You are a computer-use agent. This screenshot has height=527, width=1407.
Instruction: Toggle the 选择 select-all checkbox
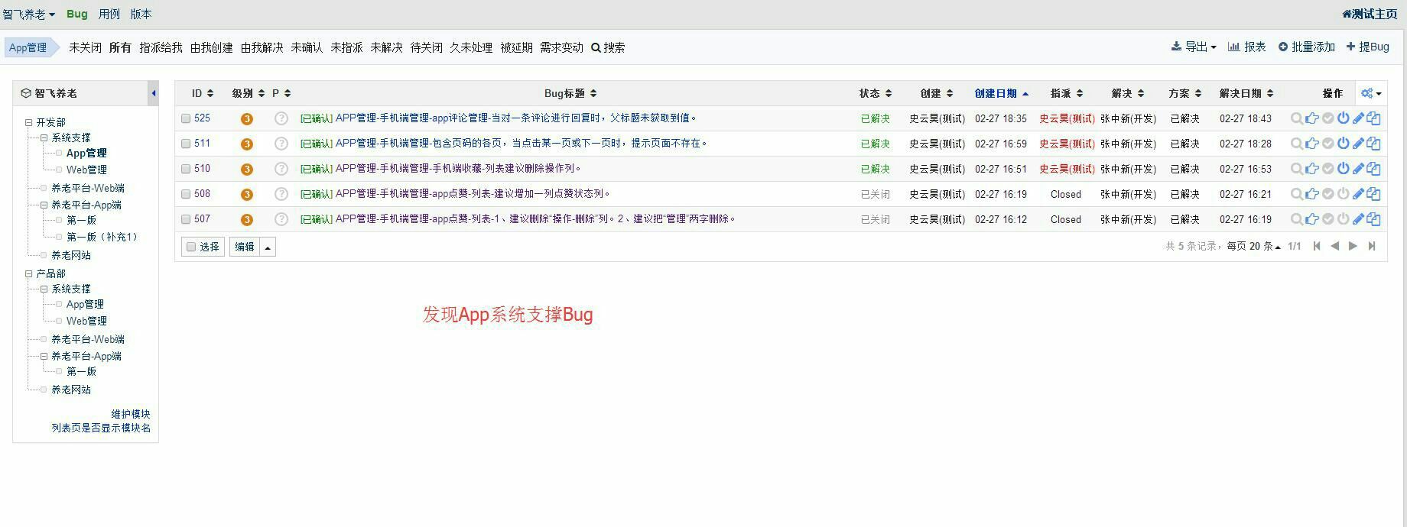pos(191,247)
